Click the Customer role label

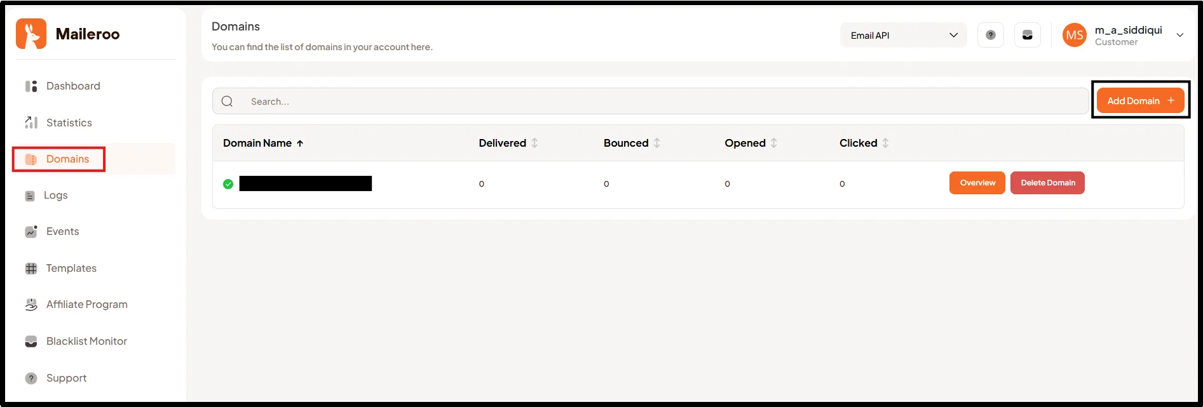[x=1116, y=42]
